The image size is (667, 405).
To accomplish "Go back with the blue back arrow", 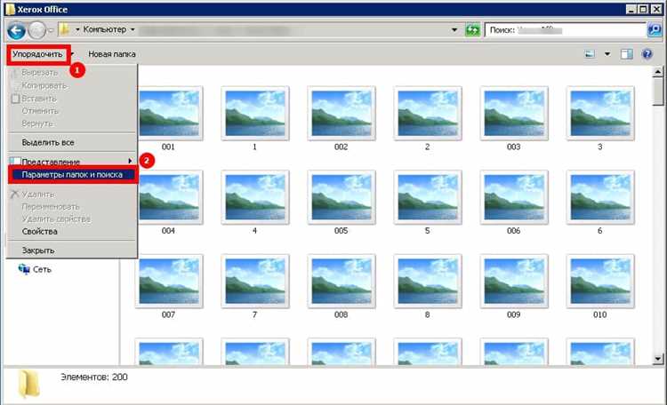I will (x=17, y=30).
